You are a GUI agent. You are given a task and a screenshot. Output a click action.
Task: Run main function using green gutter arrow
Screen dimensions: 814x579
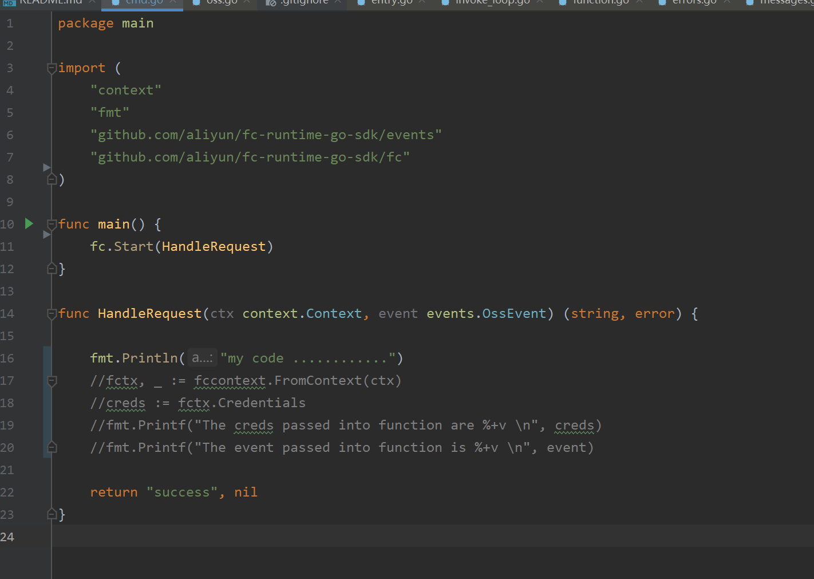[x=29, y=223]
